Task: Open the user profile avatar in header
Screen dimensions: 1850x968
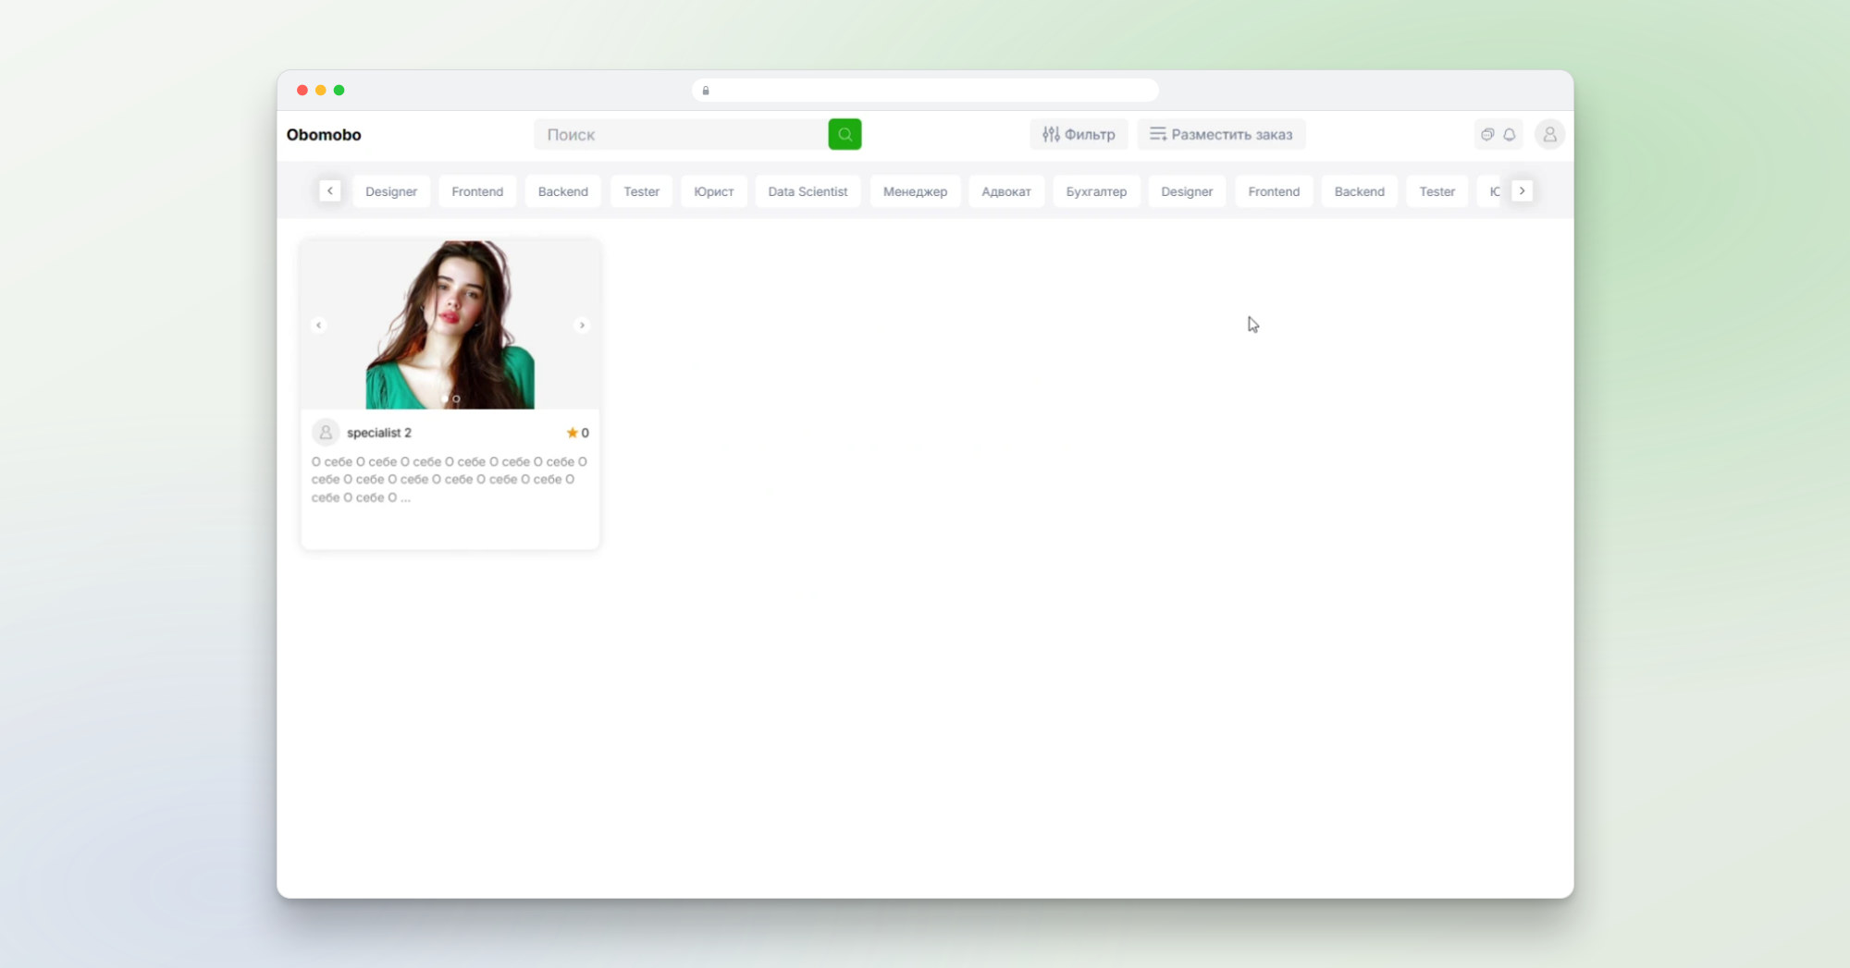Action: click(x=1549, y=135)
